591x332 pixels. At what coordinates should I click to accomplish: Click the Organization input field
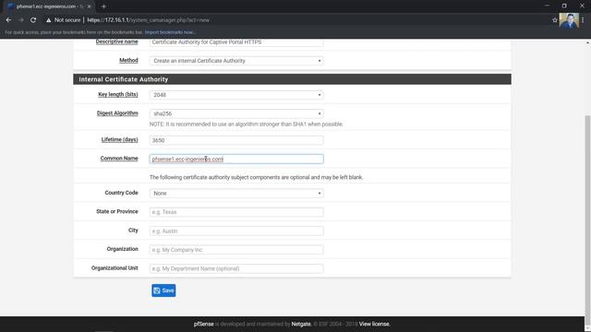(x=236, y=250)
